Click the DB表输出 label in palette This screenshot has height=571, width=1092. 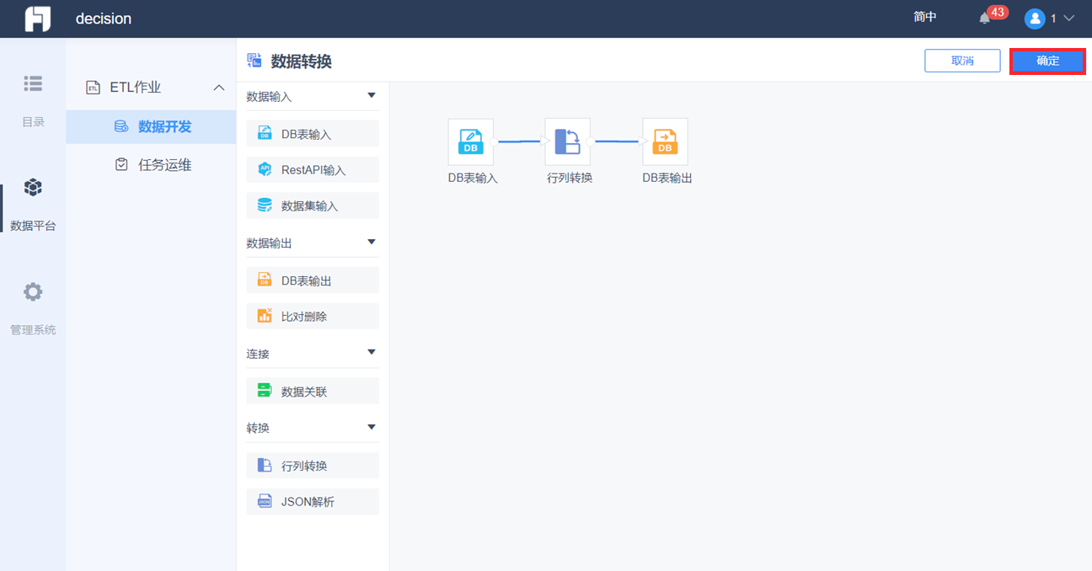[x=306, y=281]
